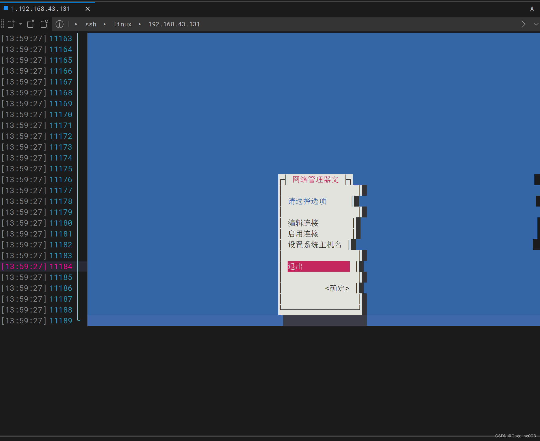The width and height of the screenshot is (540, 441).
Task: Click the ssh breadcrumb item
Action: [x=91, y=24]
